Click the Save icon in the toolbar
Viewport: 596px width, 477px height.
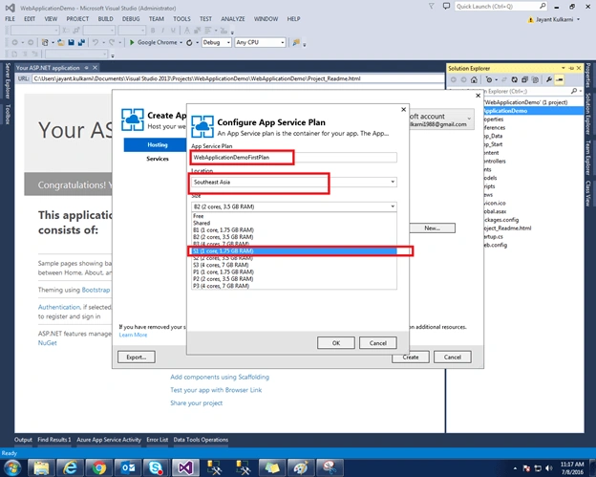(71, 42)
